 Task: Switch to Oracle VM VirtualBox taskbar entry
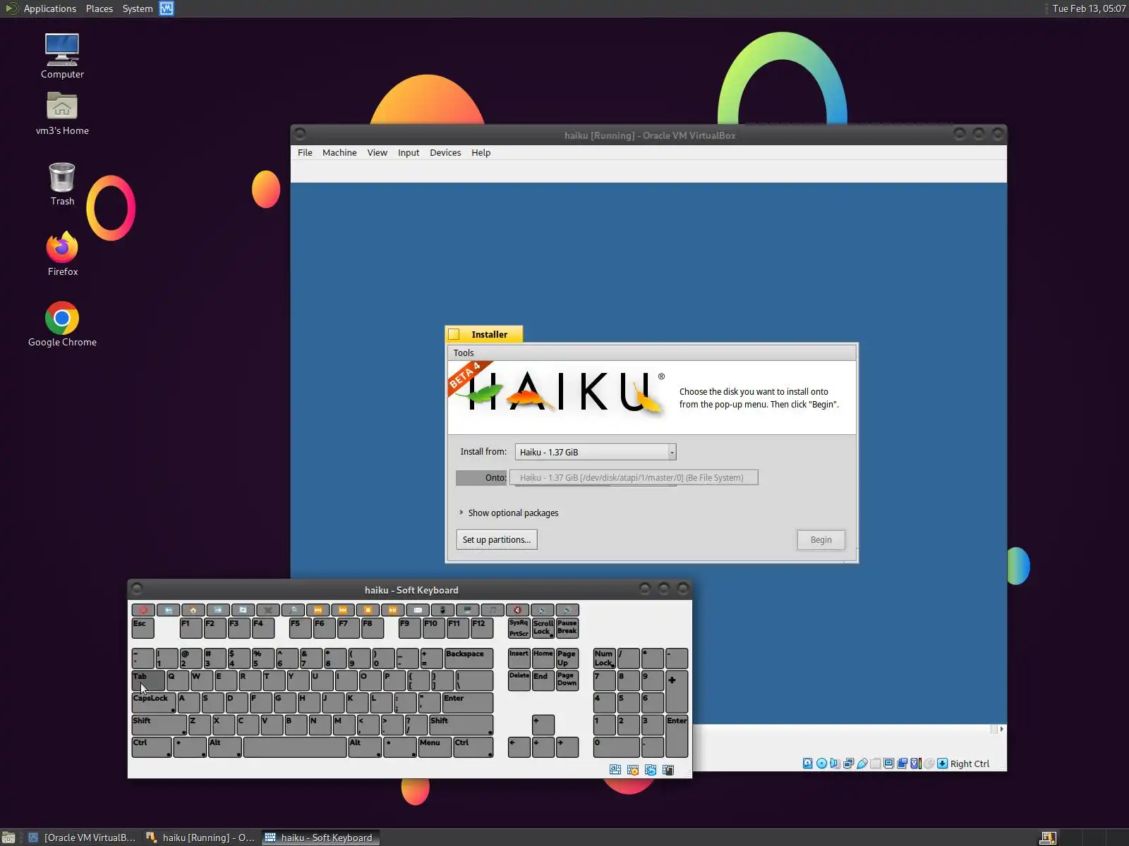(81, 838)
